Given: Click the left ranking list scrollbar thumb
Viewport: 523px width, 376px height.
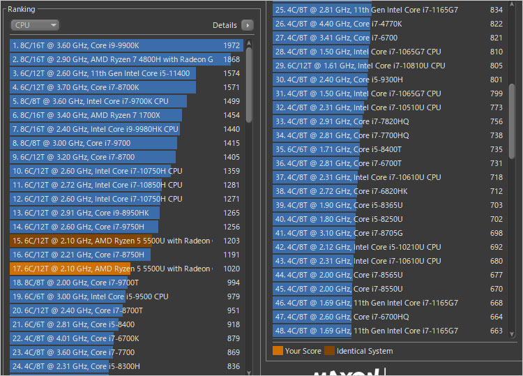Looking at the screenshot, I should (x=248, y=84).
